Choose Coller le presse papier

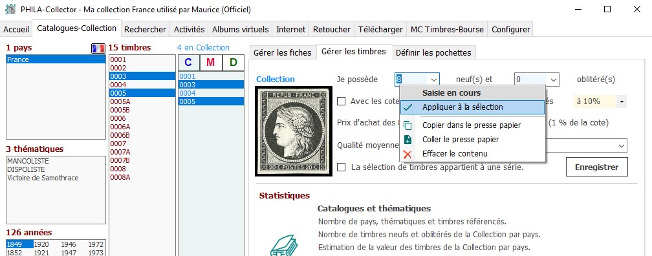click(x=472, y=140)
